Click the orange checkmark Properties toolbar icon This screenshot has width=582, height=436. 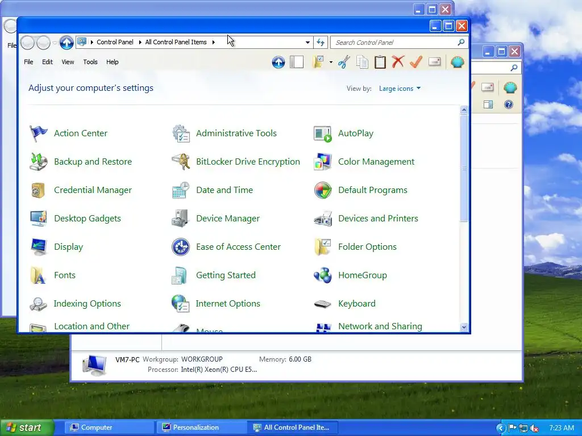[416, 61]
